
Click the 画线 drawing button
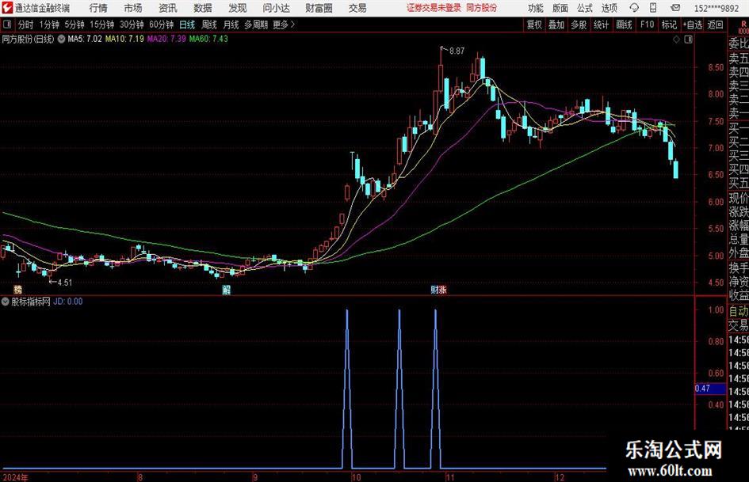click(x=624, y=25)
